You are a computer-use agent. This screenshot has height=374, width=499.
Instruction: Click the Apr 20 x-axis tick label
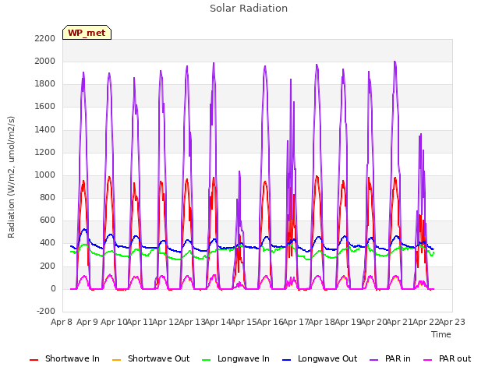point(373,322)
